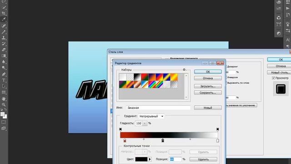Click Сохранить button
Screen dimensions: 291x164
click(x=208, y=92)
